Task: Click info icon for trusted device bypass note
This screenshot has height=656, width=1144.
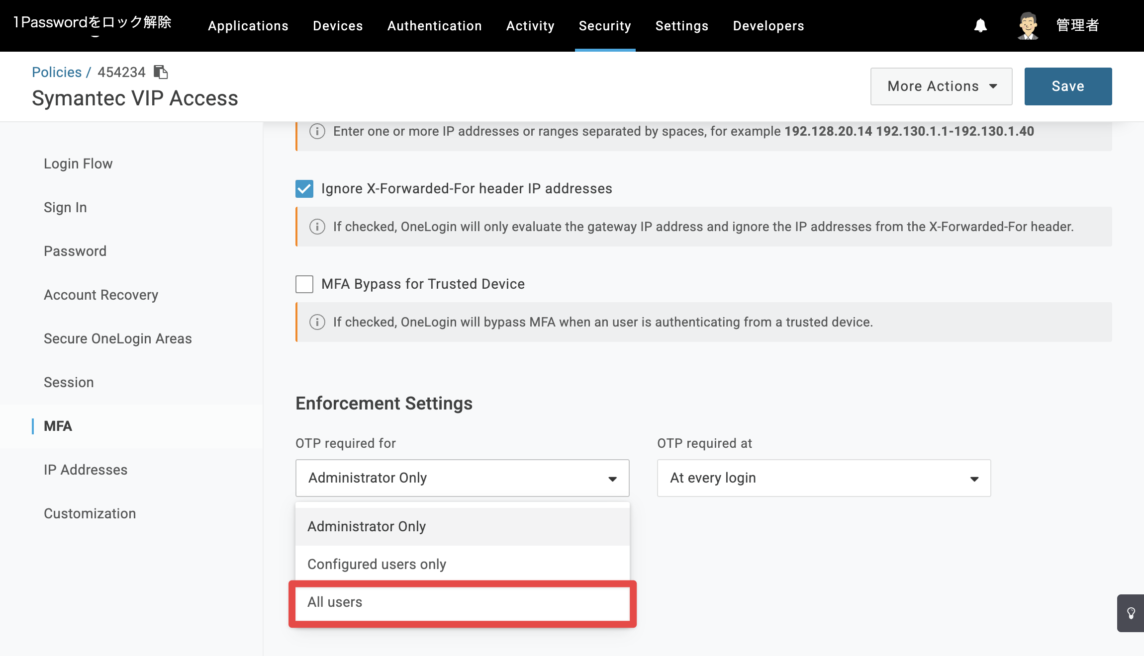Action: tap(317, 322)
